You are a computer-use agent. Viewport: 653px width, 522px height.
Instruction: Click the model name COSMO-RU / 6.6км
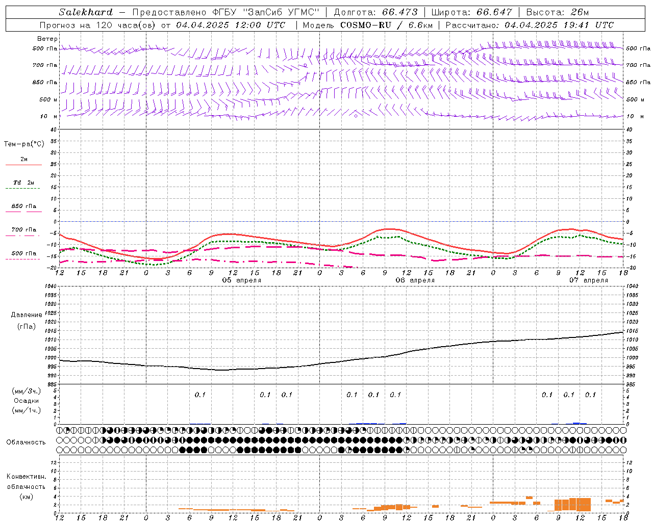387,25
